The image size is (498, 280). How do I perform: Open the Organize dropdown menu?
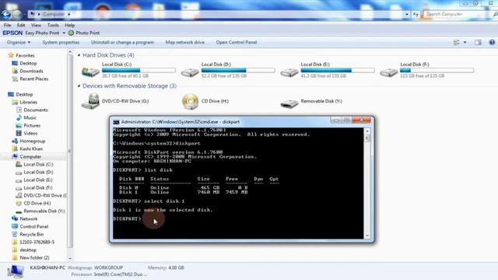point(19,42)
